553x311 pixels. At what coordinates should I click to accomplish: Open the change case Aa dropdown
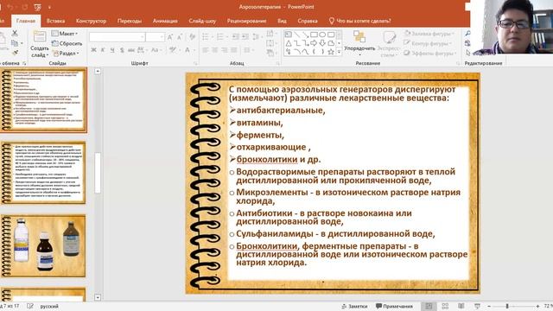click(x=156, y=50)
